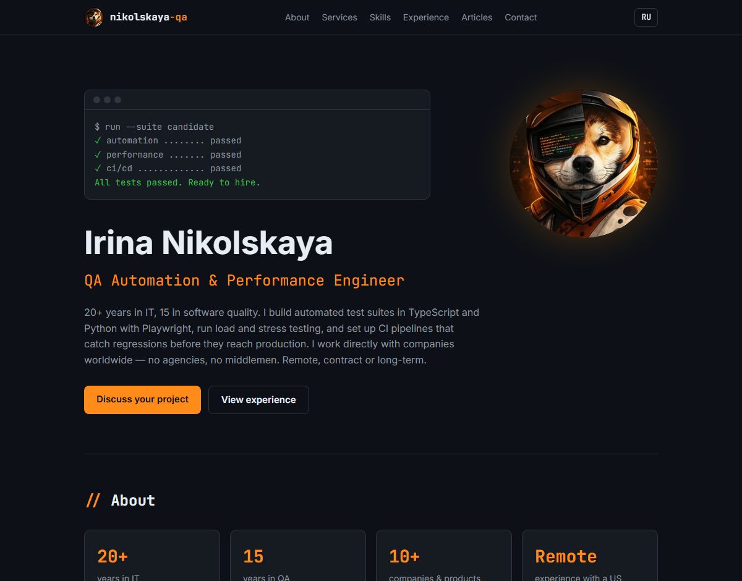This screenshot has height=581, width=742.
Task: Open the Experience nav item
Action: coord(426,17)
